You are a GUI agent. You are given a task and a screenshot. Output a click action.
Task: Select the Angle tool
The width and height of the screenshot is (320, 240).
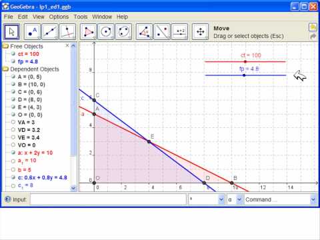(x=144, y=32)
